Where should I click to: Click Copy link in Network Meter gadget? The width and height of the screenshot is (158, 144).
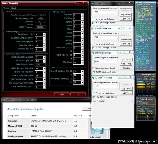154,105
